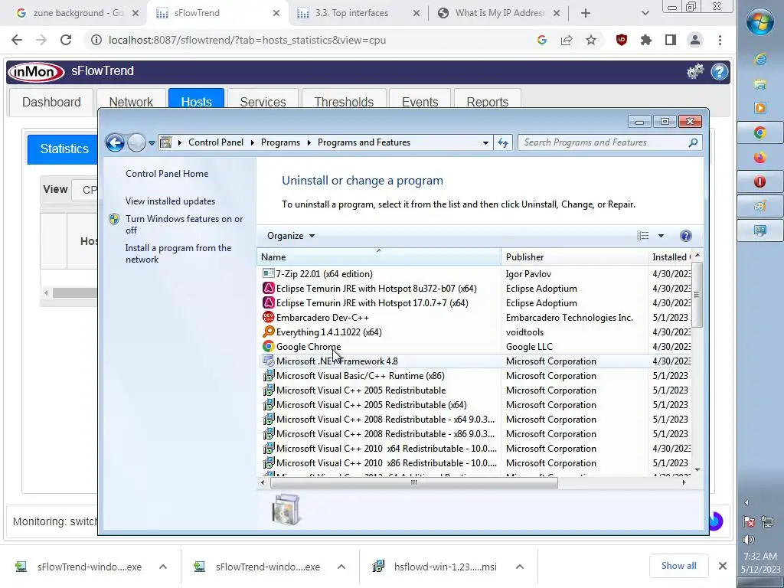Open recent pages dropdown arrow beside forward button
Screen dimensions: 784x588
coord(152,143)
